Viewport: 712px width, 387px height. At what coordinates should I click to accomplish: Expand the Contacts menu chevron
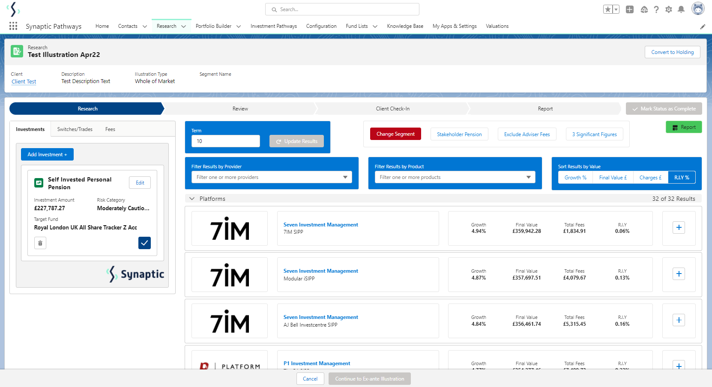pos(145,27)
